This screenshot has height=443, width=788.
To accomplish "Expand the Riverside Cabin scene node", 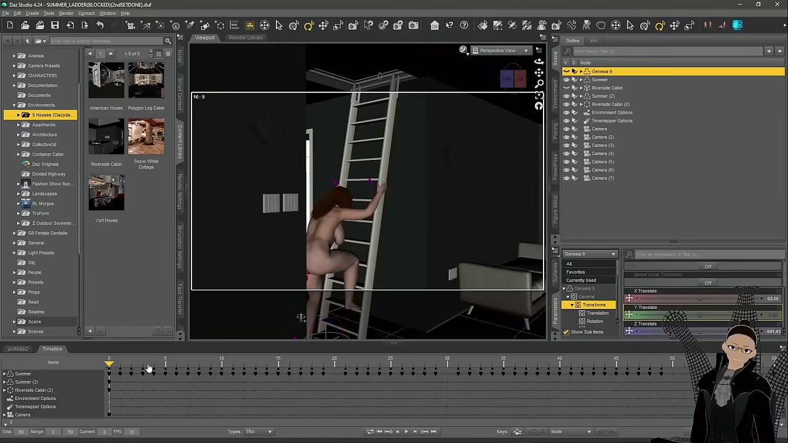I will click(x=581, y=88).
